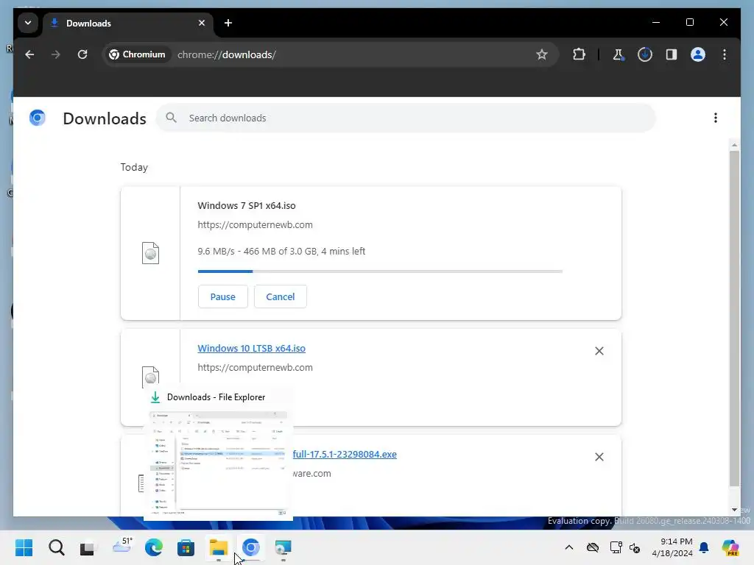Open Copilot preview from taskbar

(x=730, y=547)
